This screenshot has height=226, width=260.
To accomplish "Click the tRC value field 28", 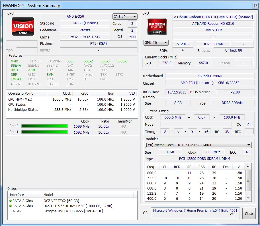I will (x=227, y=131).
